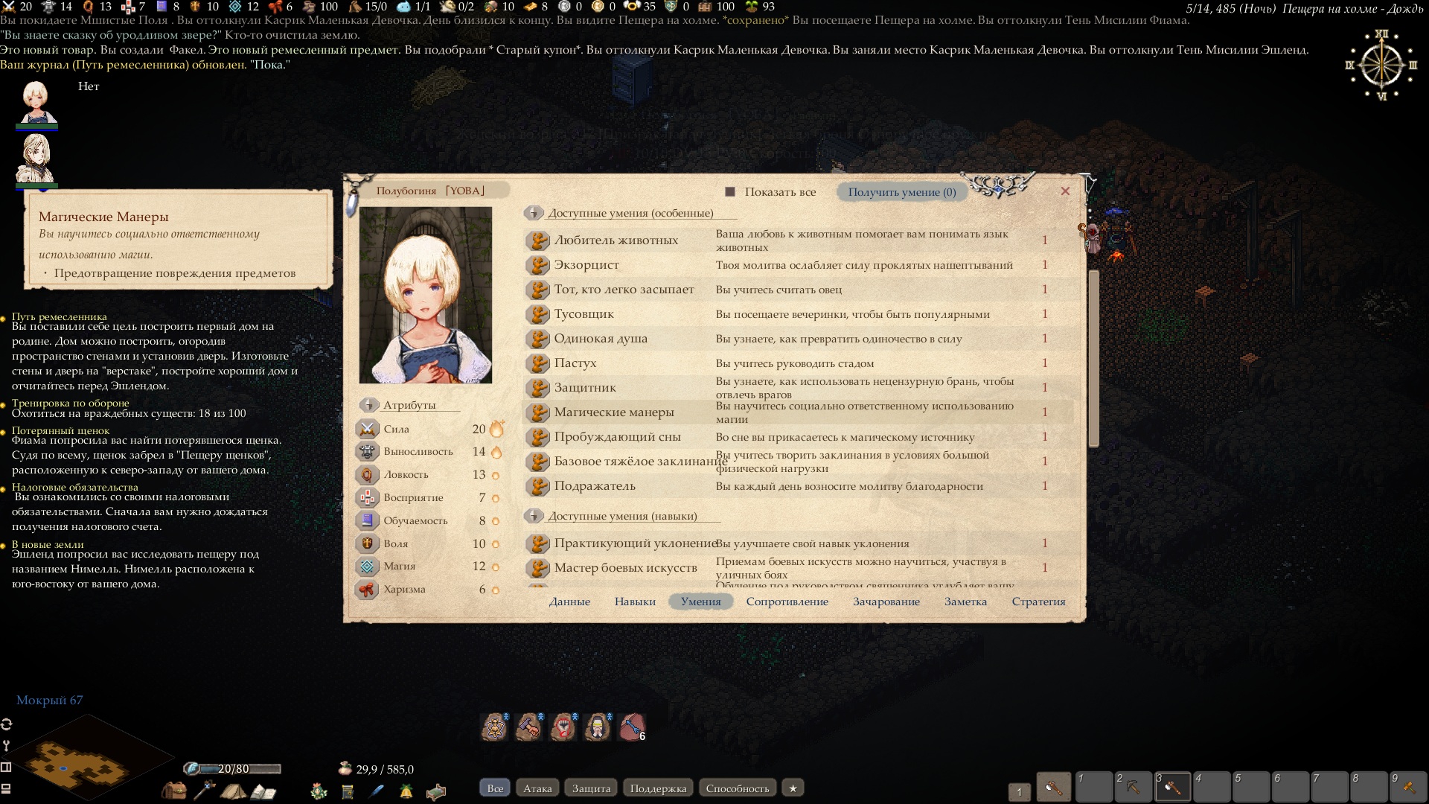The width and height of the screenshot is (1429, 804).
Task: Toggle the star favorites filter button
Action: [793, 788]
